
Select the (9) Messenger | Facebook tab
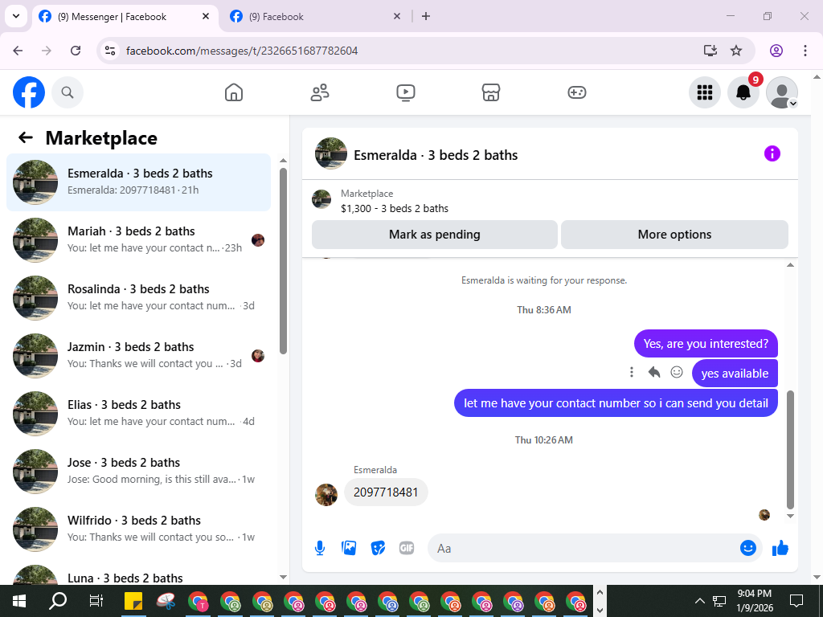(124, 17)
